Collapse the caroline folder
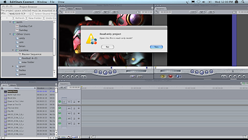This screenshot has width=248, height=140. tap(13, 50)
